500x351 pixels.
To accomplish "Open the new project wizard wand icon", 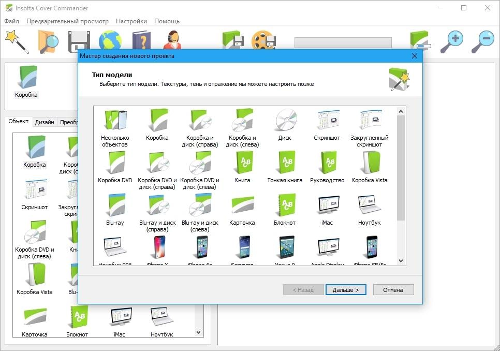I will [x=17, y=41].
